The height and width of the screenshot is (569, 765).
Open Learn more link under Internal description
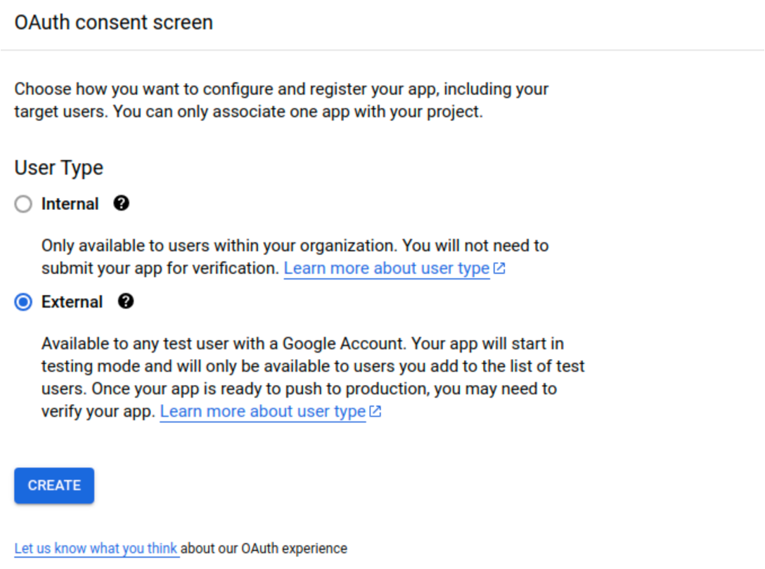pyautogui.click(x=386, y=268)
